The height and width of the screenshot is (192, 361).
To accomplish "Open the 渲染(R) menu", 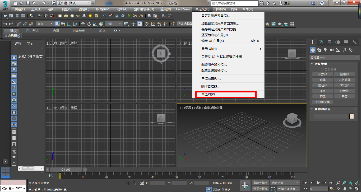I will pyautogui.click(x=165, y=9).
